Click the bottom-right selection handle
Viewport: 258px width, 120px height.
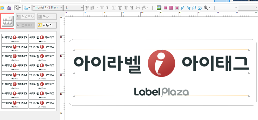(x=249, y=95)
